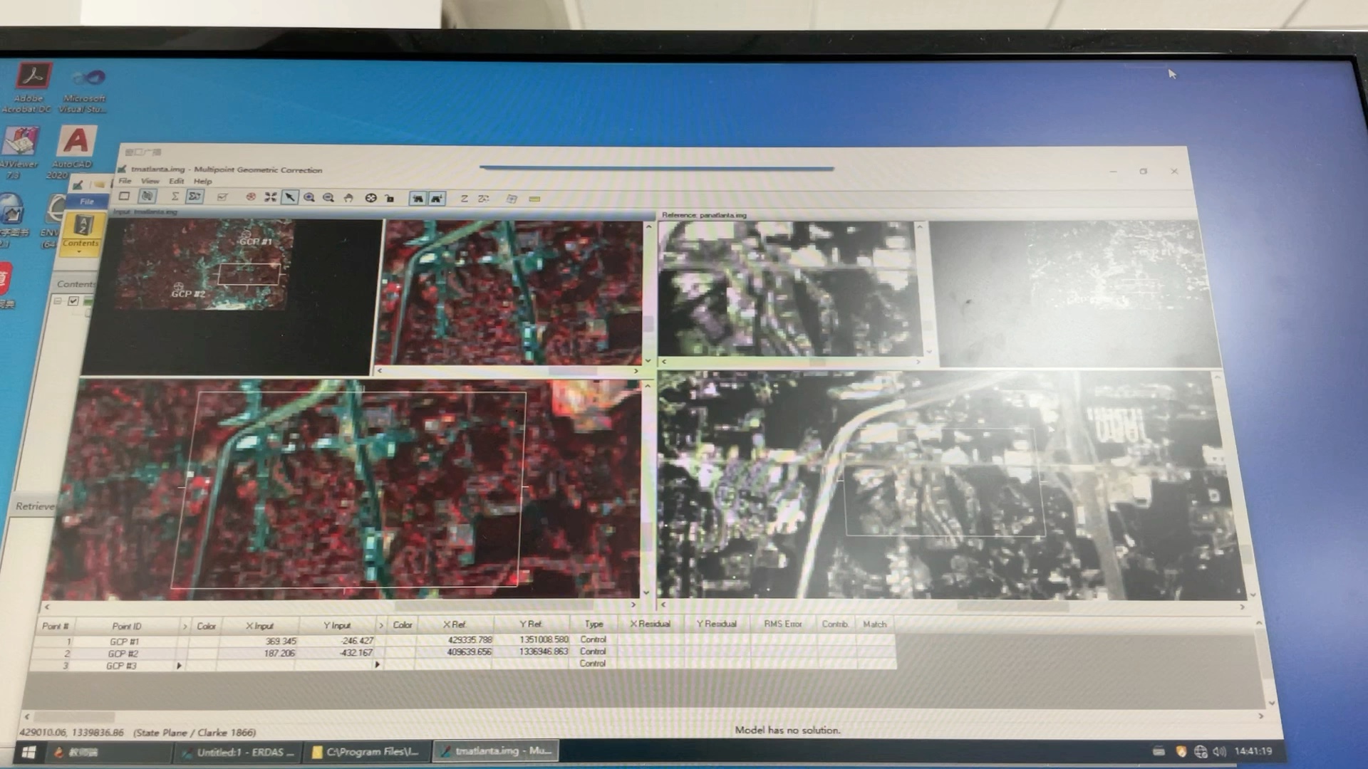Open the Help menu
The image size is (1368, 769).
coord(202,181)
